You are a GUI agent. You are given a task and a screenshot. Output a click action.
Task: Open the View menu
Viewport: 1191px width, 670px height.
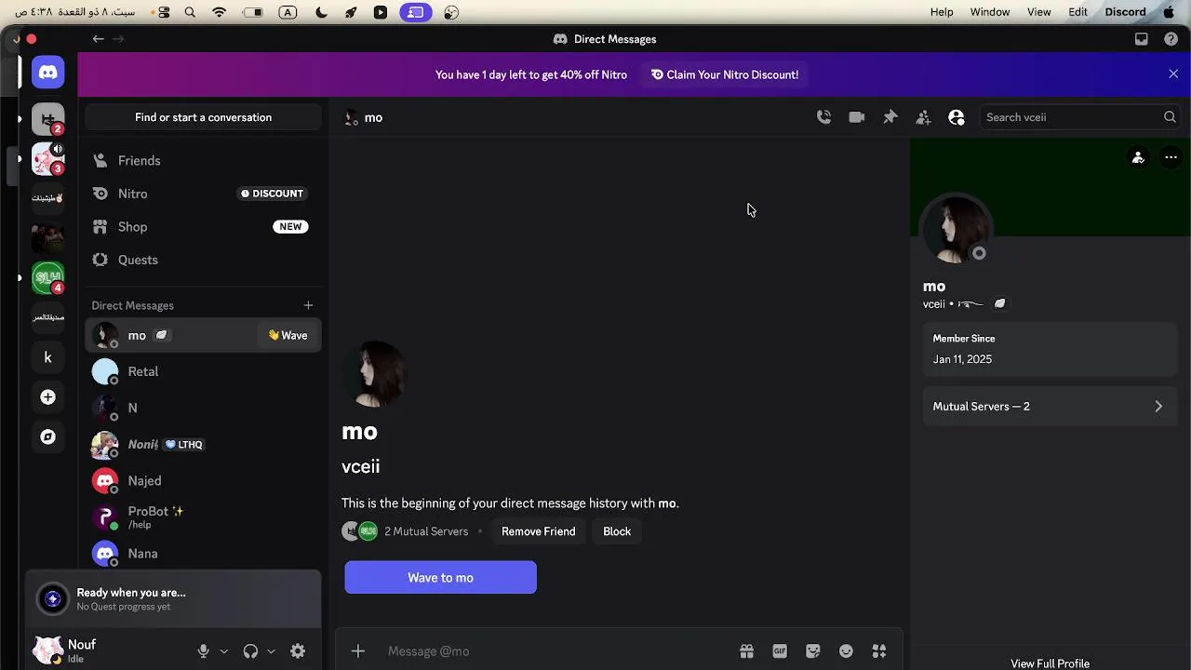point(1039,12)
